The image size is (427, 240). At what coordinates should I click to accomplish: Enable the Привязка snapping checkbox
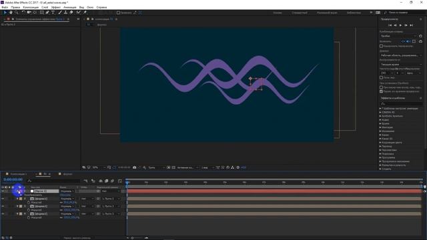[x=118, y=13]
